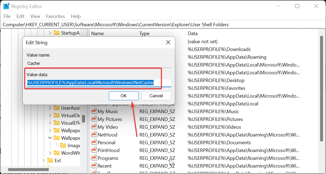Expand the first Wallpape tree node
Image resolution: width=326 pixels, height=174 pixels.
(x=50, y=131)
